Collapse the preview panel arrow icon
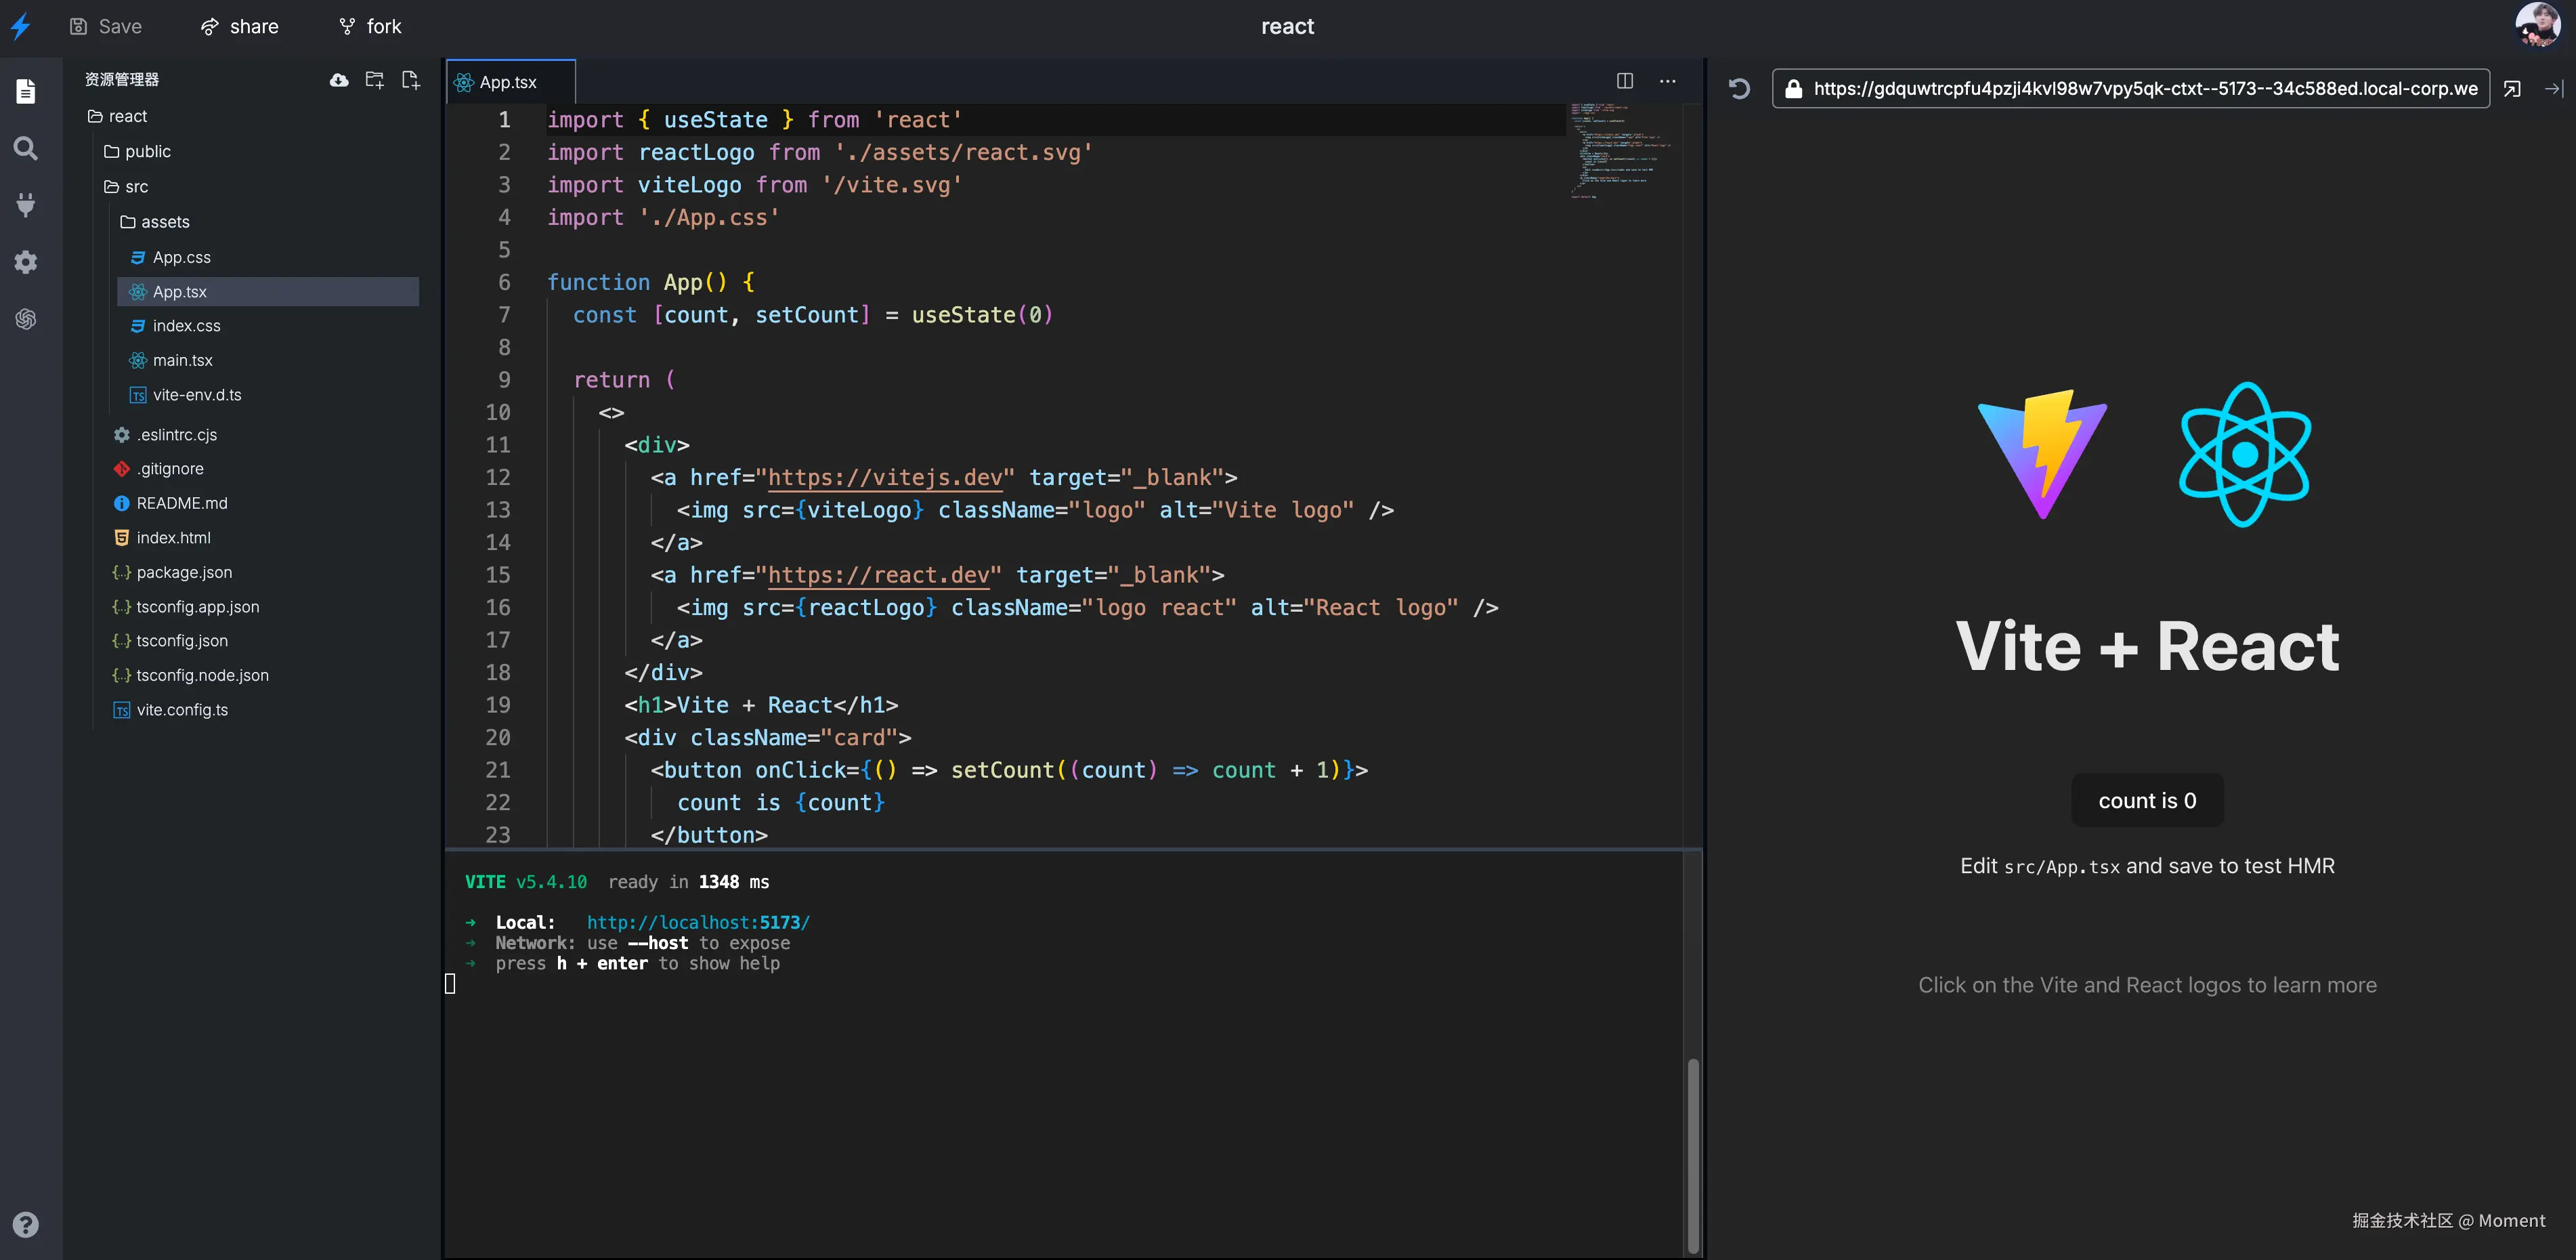 (x=2554, y=89)
